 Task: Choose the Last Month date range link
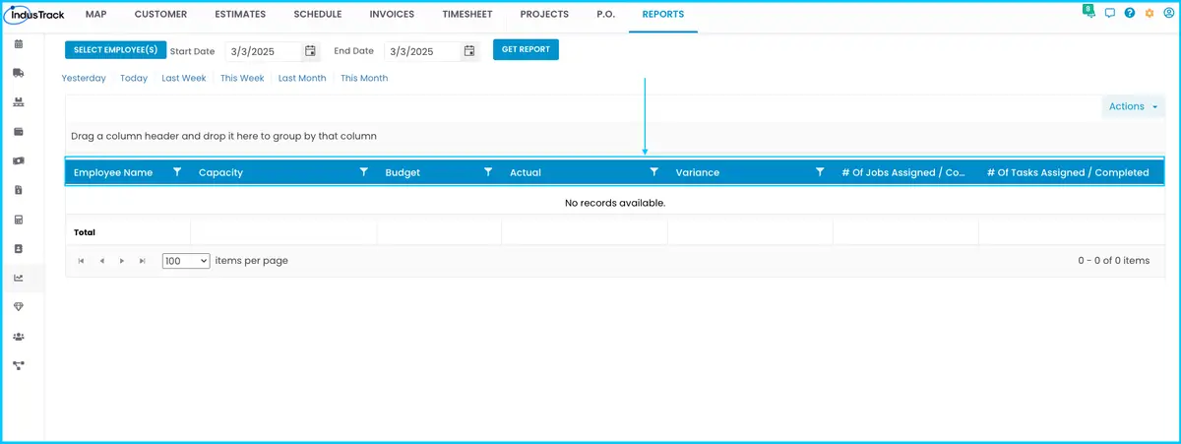(x=302, y=78)
